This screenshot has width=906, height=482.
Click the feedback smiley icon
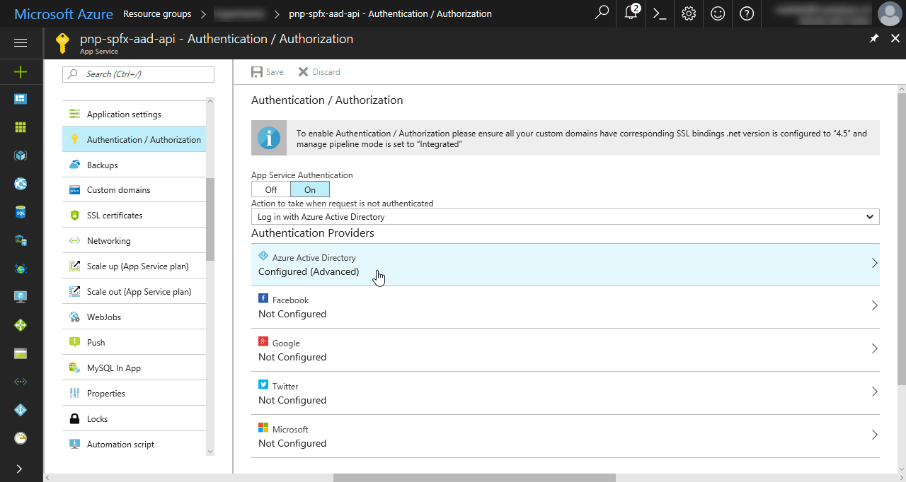pyautogui.click(x=718, y=13)
